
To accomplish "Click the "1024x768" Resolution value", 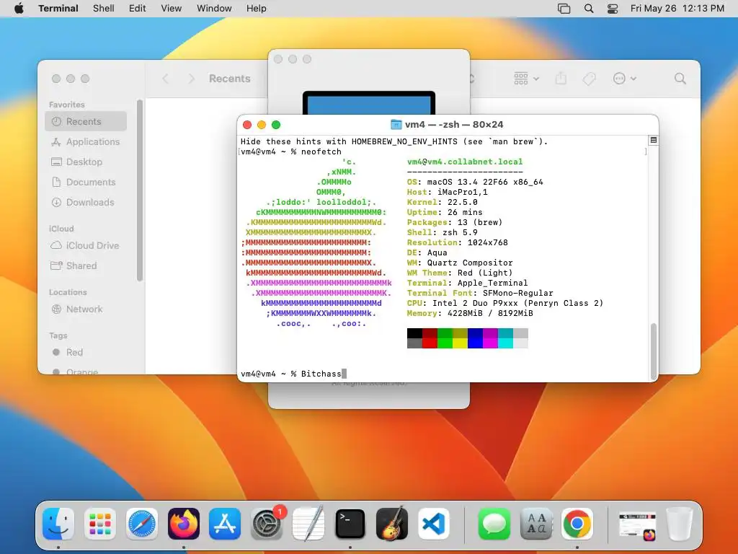I will pos(488,242).
